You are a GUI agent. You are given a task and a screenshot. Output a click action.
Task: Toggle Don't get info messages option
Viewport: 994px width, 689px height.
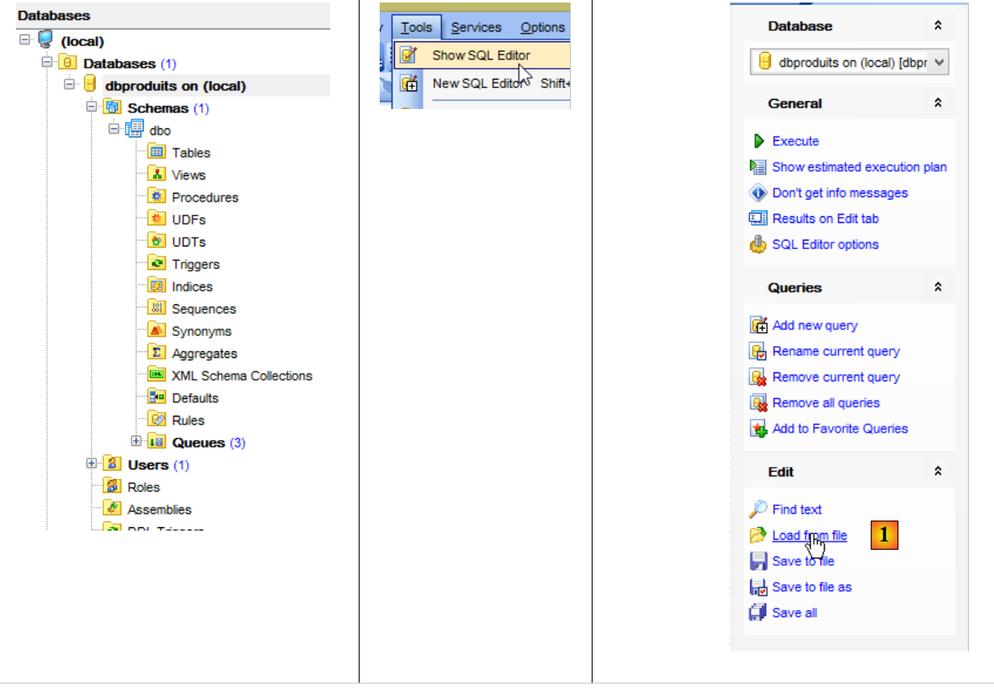point(840,193)
